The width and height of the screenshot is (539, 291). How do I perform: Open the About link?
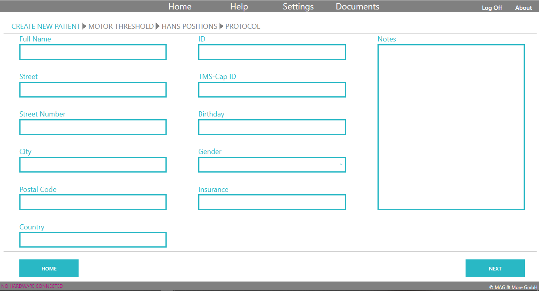point(523,8)
